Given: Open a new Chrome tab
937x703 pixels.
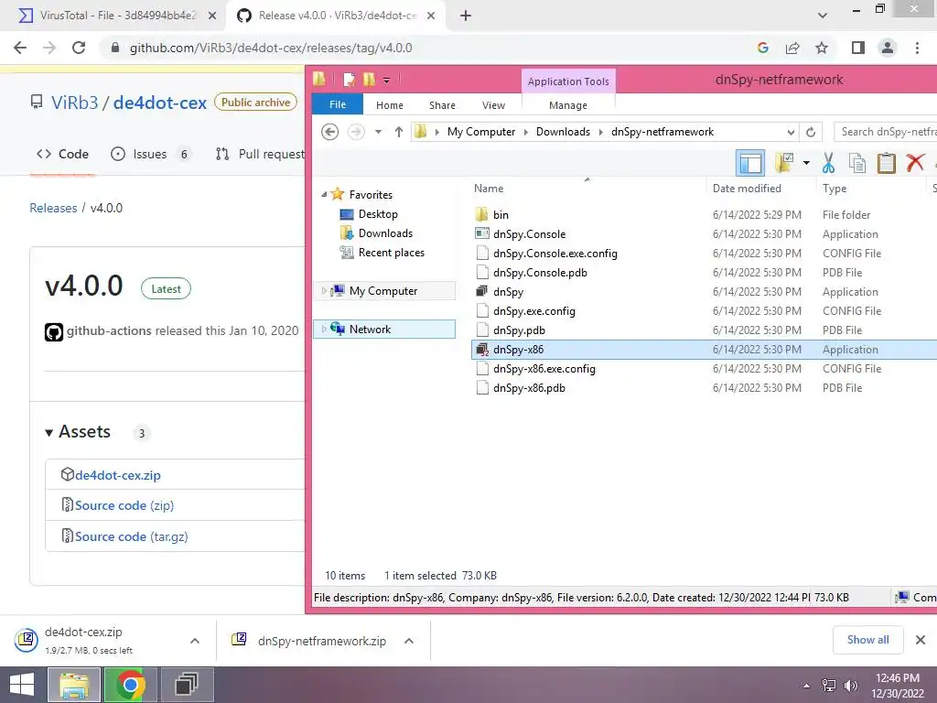Looking at the screenshot, I should 466,16.
